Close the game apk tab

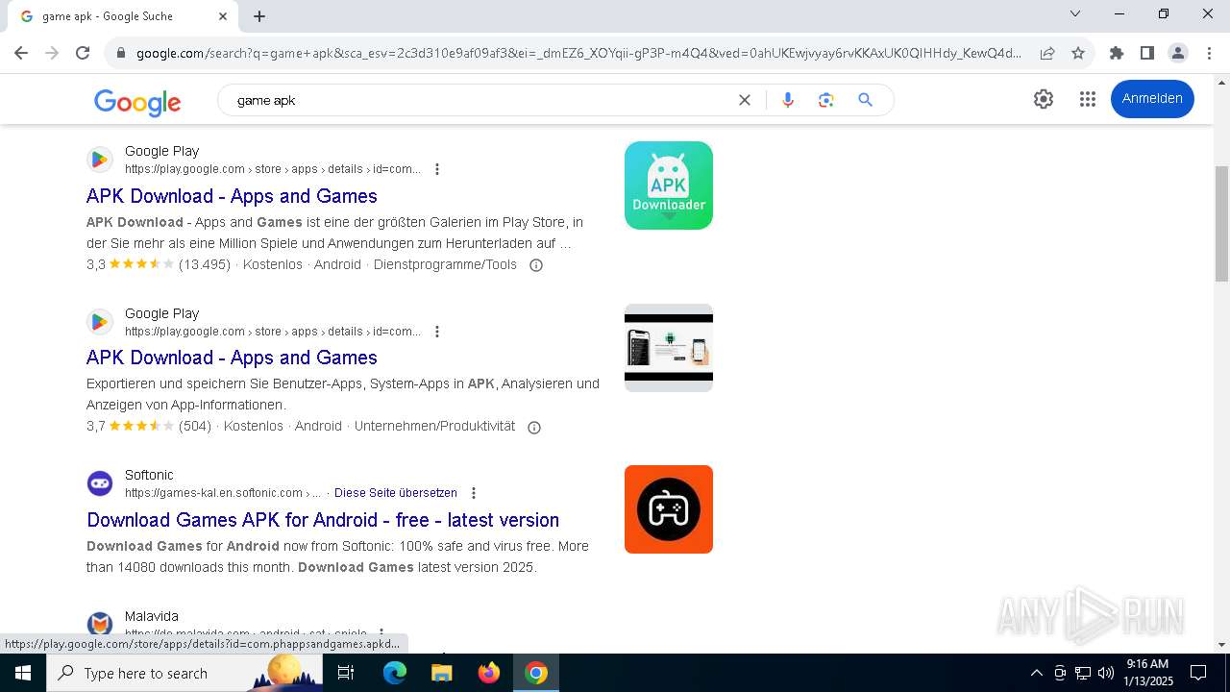(223, 15)
